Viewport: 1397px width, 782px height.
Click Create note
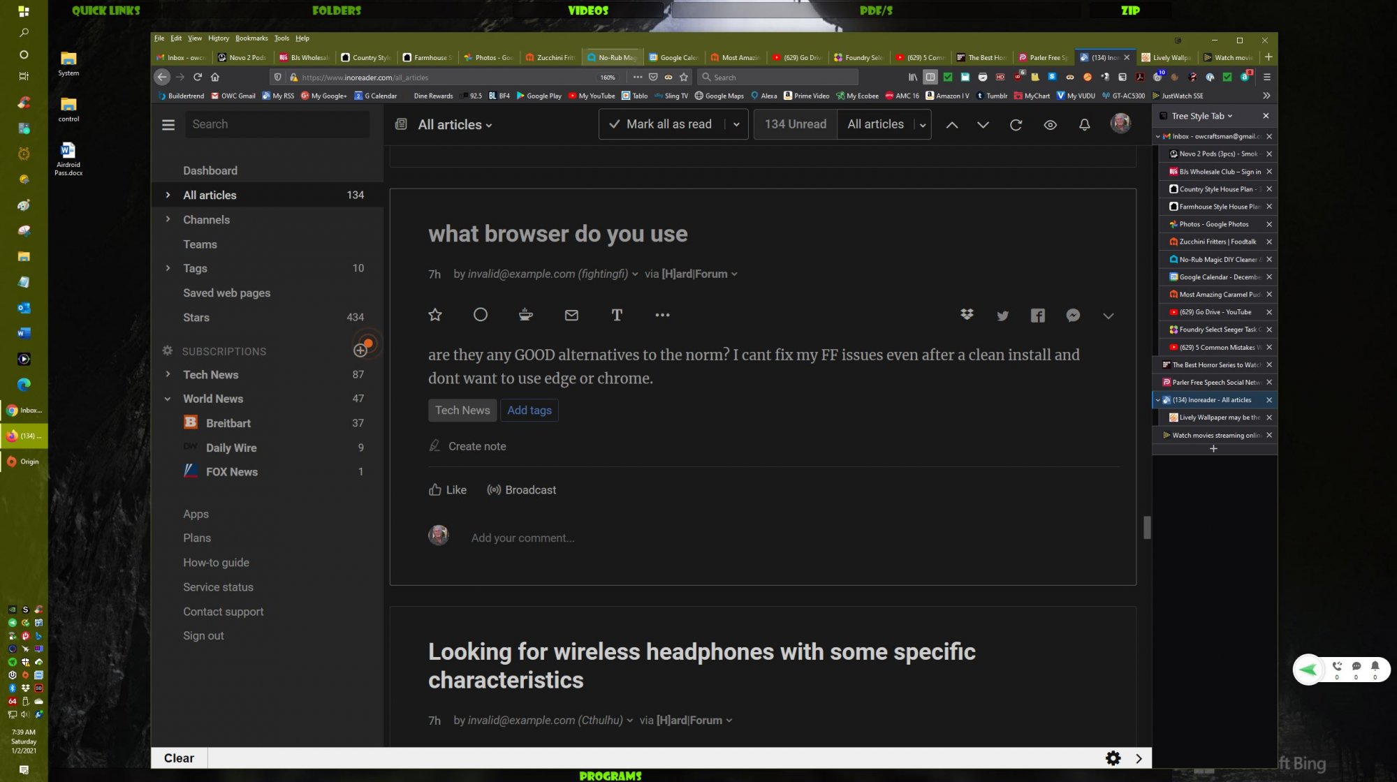pyautogui.click(x=467, y=446)
